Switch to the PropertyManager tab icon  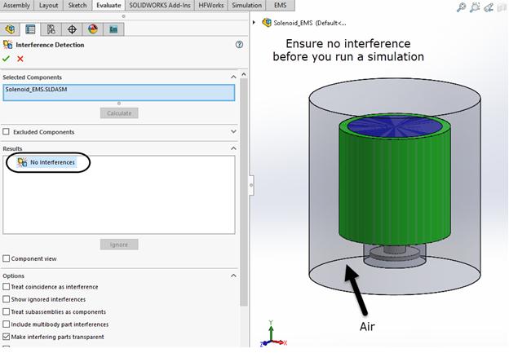coord(31,29)
